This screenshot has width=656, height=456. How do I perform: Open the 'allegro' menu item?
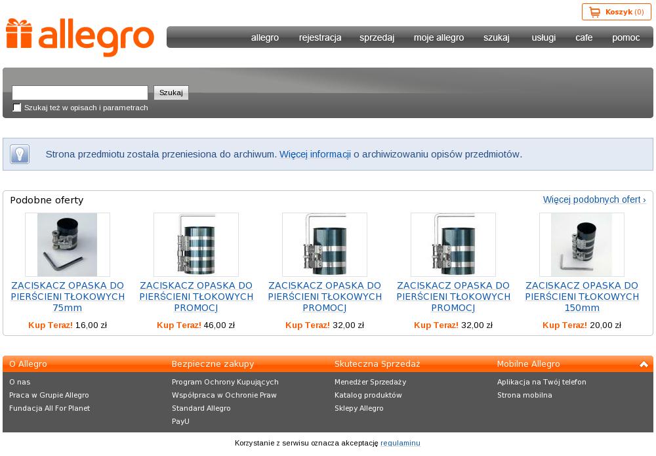265,37
